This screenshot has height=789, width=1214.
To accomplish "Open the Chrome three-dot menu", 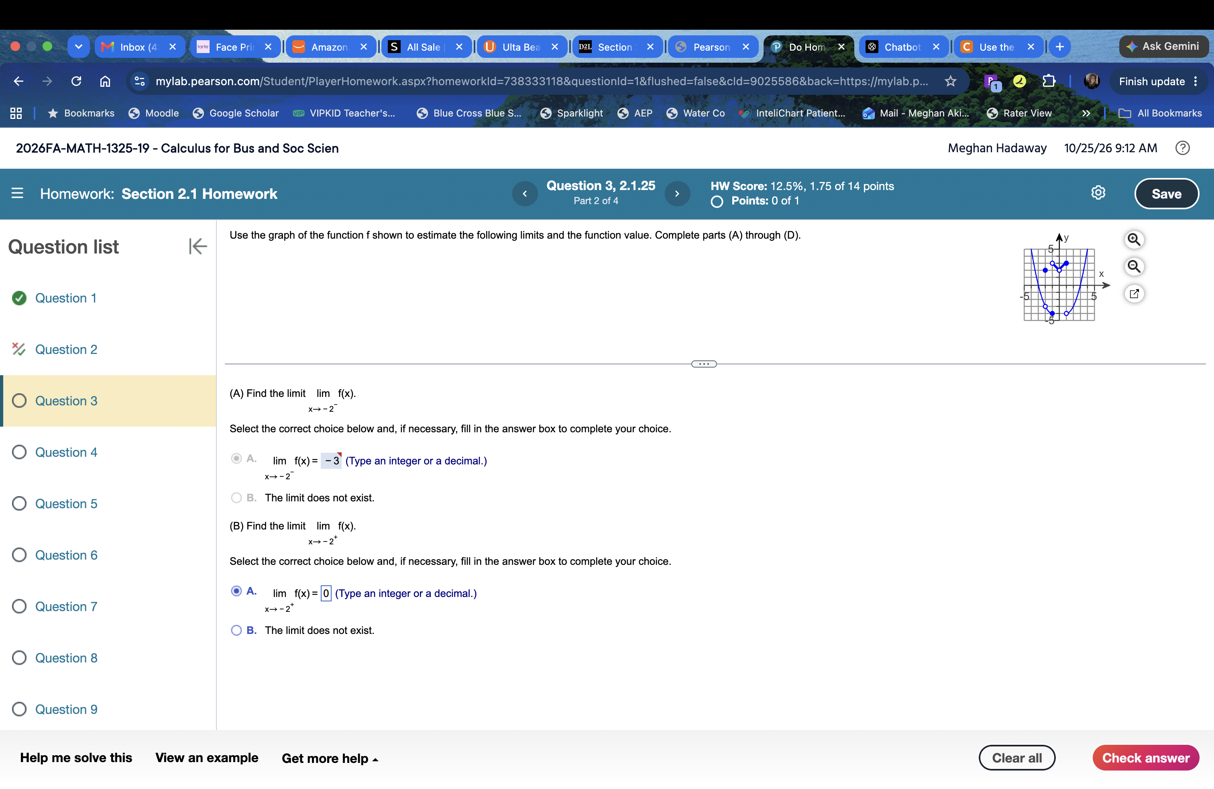I will (1196, 81).
